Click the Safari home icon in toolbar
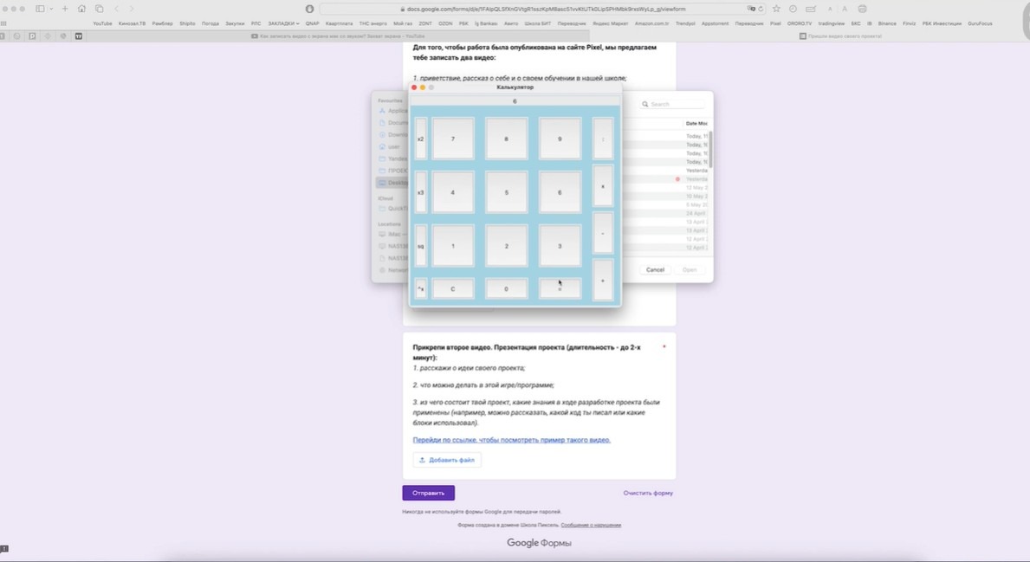Viewport: 1030px width, 562px height. click(81, 9)
